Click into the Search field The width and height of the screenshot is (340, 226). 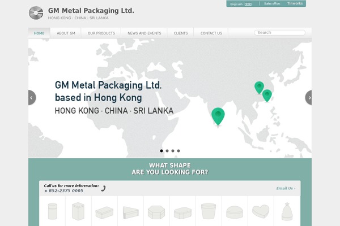279,33
